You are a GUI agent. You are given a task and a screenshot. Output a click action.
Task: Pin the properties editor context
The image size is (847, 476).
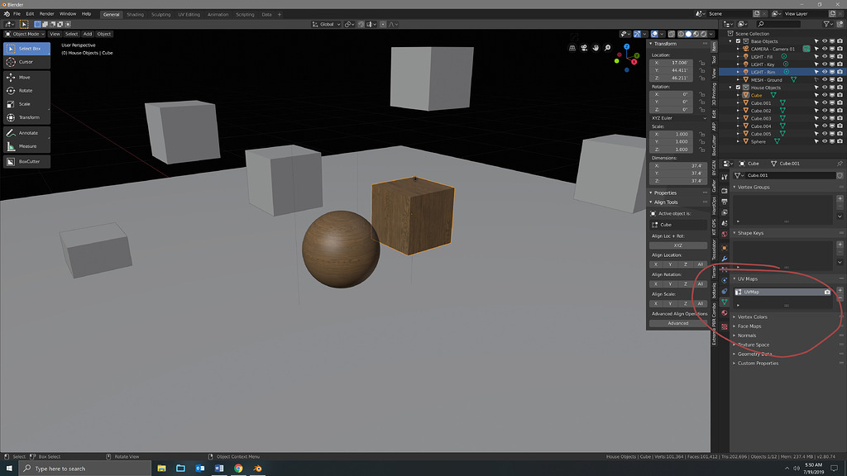(x=840, y=164)
